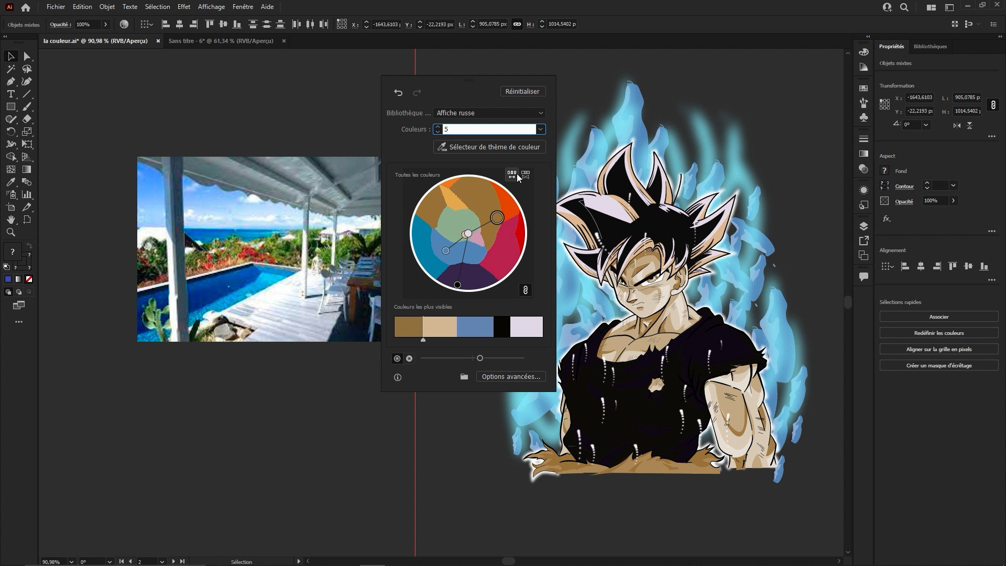Click the Illustrator home icon
Viewport: 1006px width, 566px height.
[25, 7]
